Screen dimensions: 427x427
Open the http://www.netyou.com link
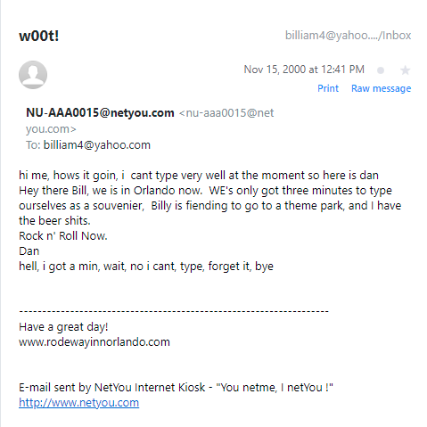point(78,403)
